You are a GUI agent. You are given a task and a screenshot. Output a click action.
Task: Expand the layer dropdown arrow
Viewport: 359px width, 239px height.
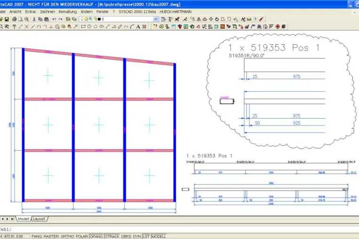[155, 19]
